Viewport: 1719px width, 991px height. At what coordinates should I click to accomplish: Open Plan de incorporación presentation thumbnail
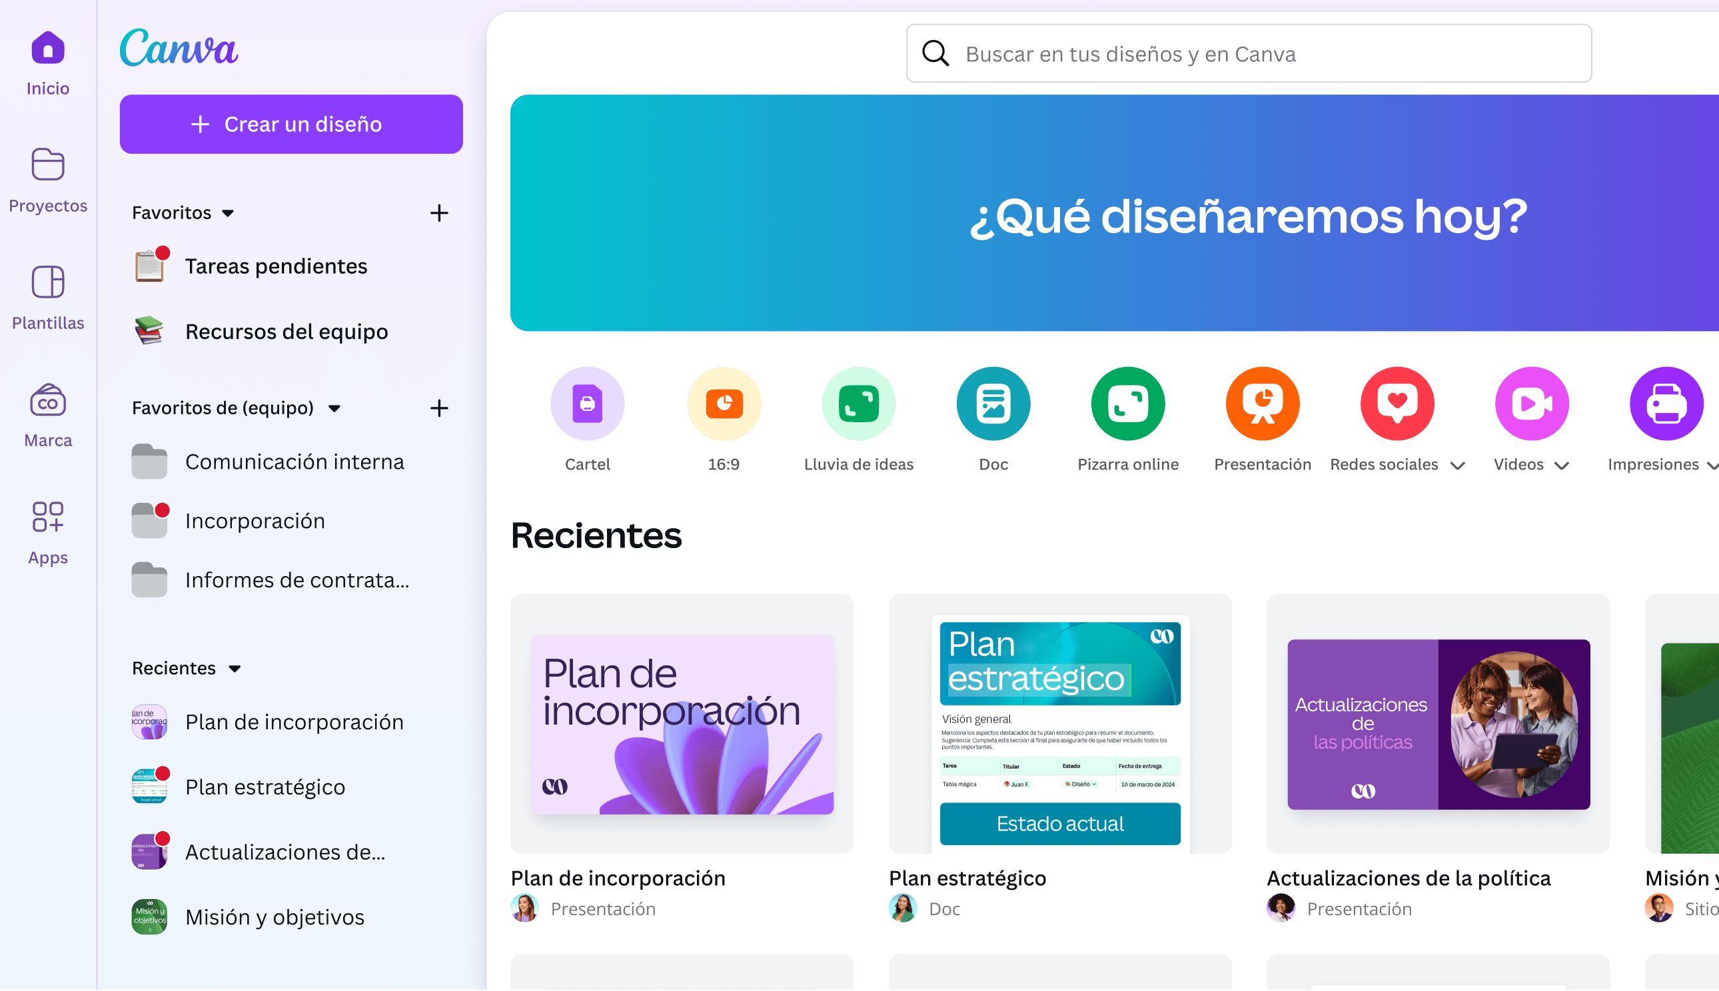click(682, 724)
